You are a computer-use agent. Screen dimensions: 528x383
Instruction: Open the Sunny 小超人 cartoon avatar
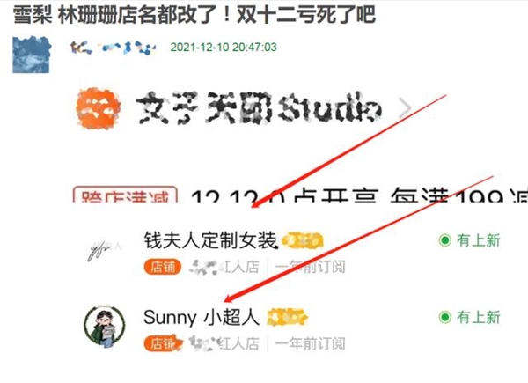click(x=105, y=327)
